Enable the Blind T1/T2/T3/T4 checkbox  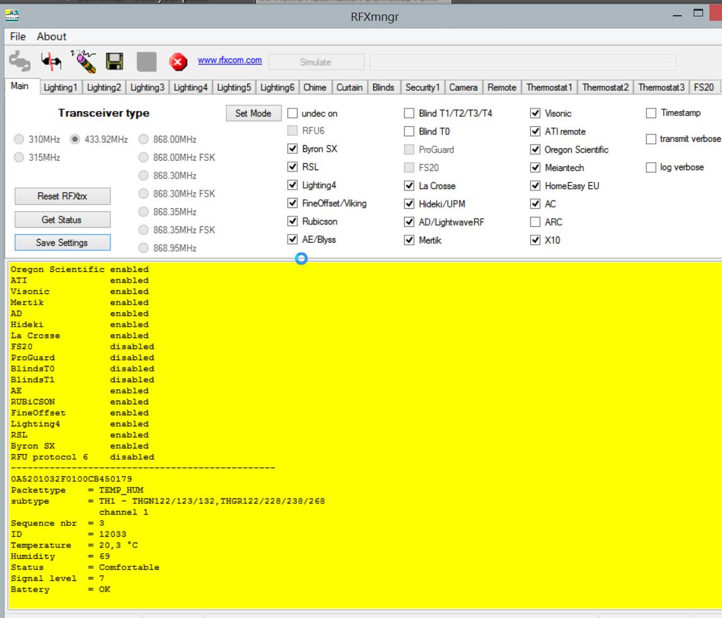pos(409,114)
